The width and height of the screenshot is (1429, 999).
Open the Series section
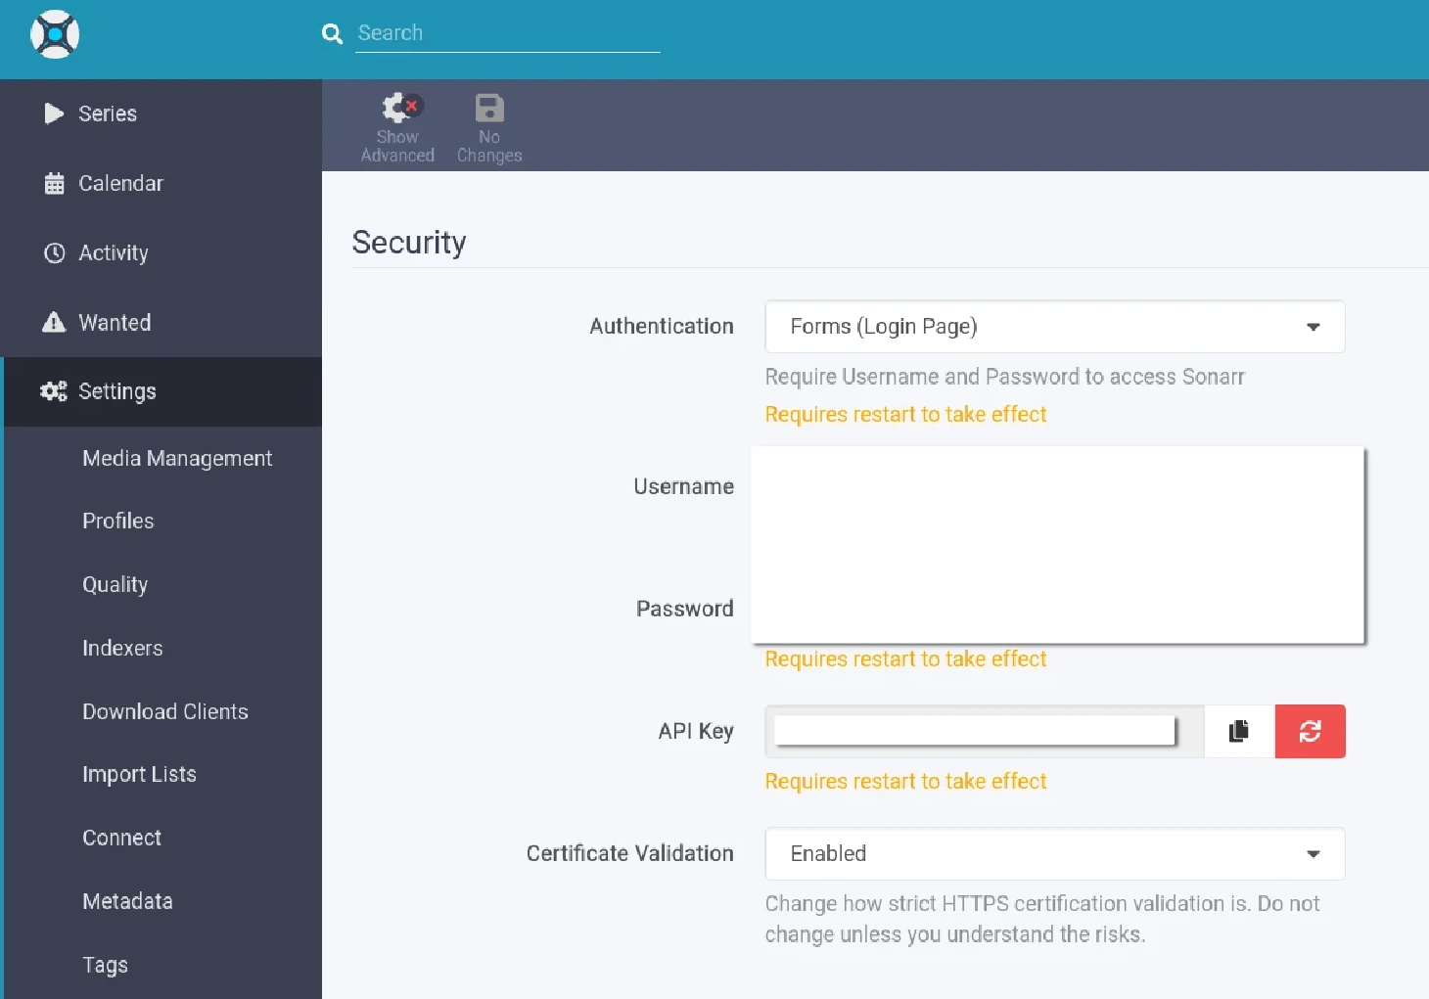tap(108, 114)
